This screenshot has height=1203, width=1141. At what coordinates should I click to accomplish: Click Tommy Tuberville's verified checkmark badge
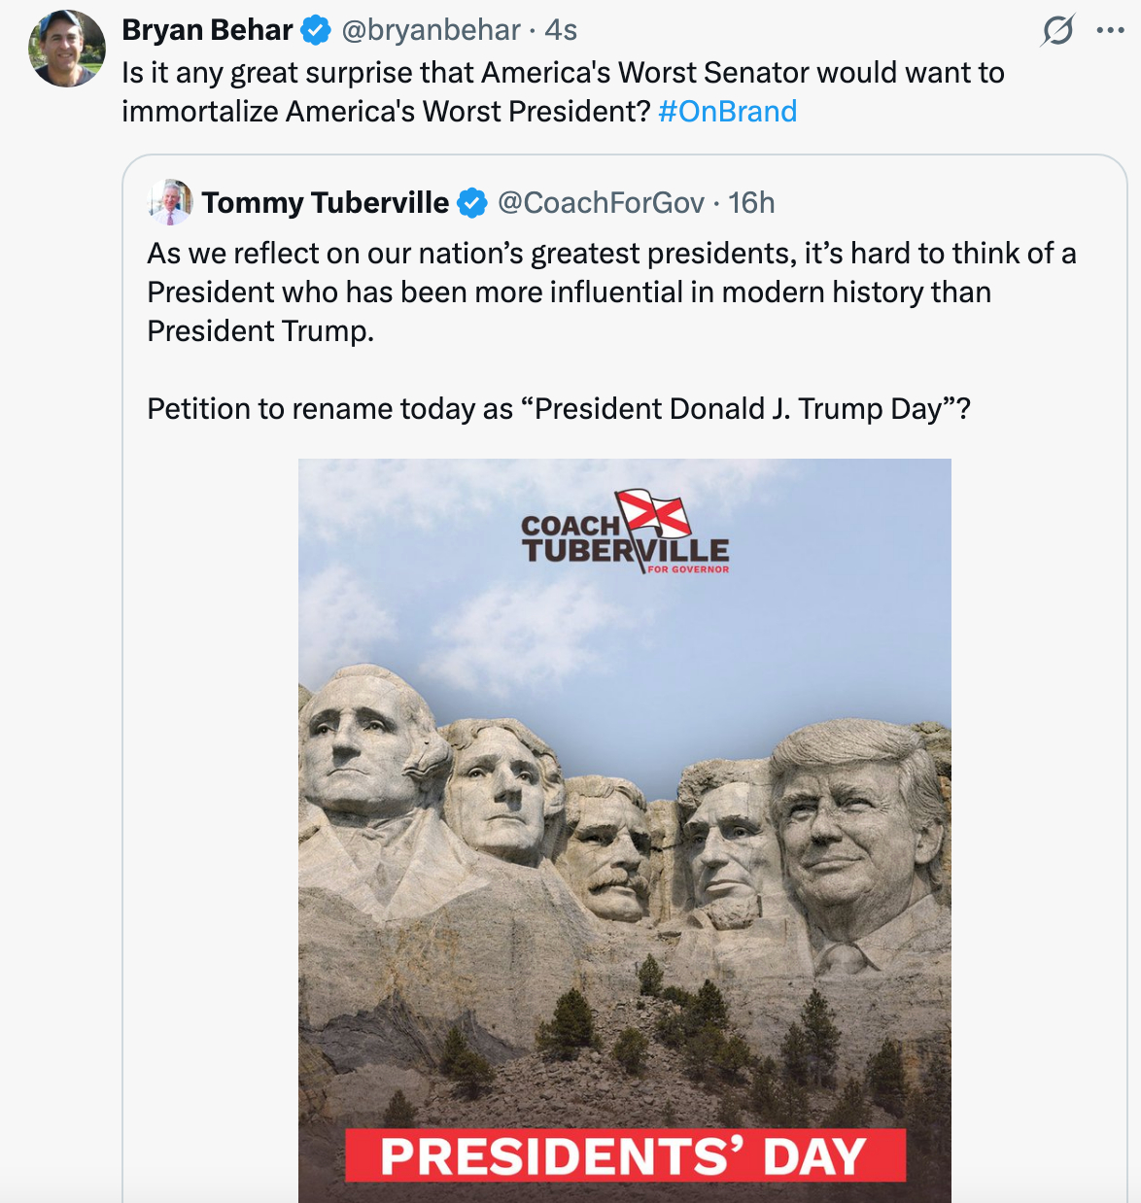click(472, 203)
